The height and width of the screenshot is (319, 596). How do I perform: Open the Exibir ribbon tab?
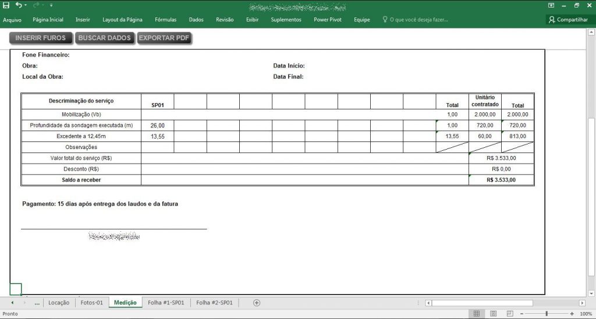coord(253,20)
